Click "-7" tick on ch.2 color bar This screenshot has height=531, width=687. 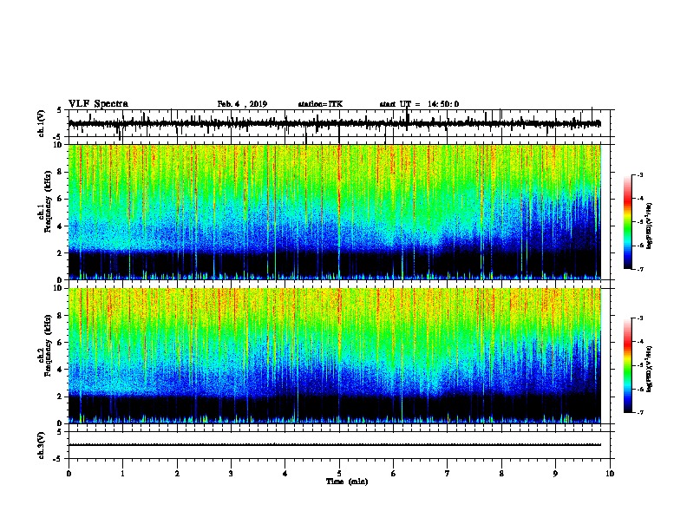640,412
